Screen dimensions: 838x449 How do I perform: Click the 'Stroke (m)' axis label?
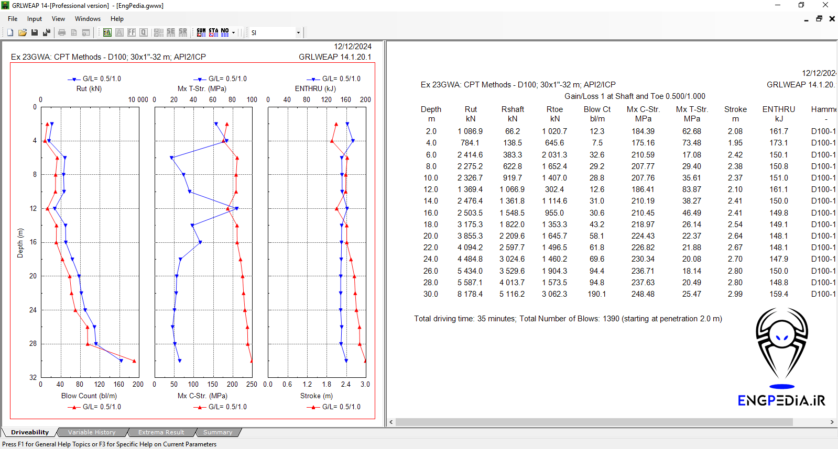tap(317, 396)
